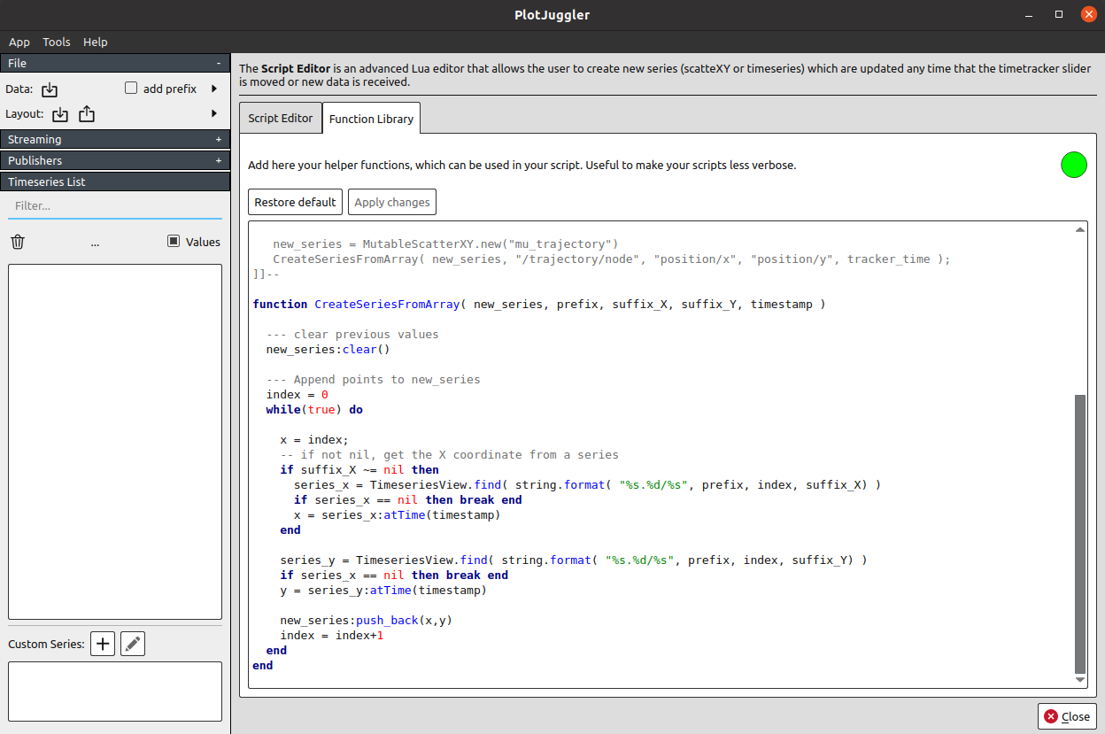Click the Data import file icon
Image resolution: width=1105 pixels, height=734 pixels.
pyautogui.click(x=50, y=89)
